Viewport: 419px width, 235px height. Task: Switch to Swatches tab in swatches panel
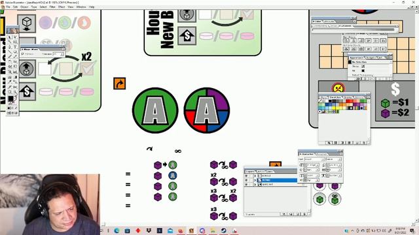(336, 97)
